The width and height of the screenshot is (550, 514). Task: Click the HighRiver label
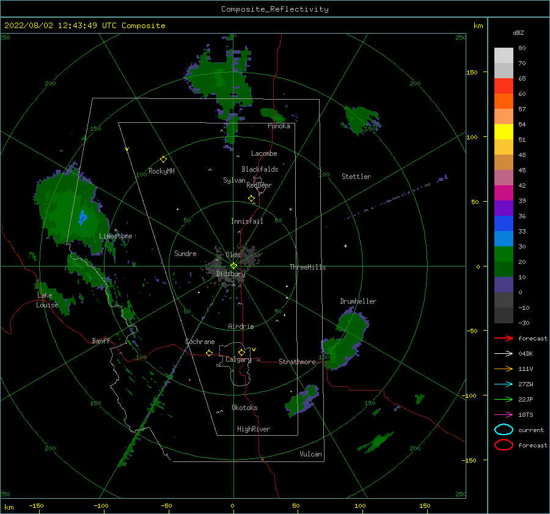[x=254, y=429]
